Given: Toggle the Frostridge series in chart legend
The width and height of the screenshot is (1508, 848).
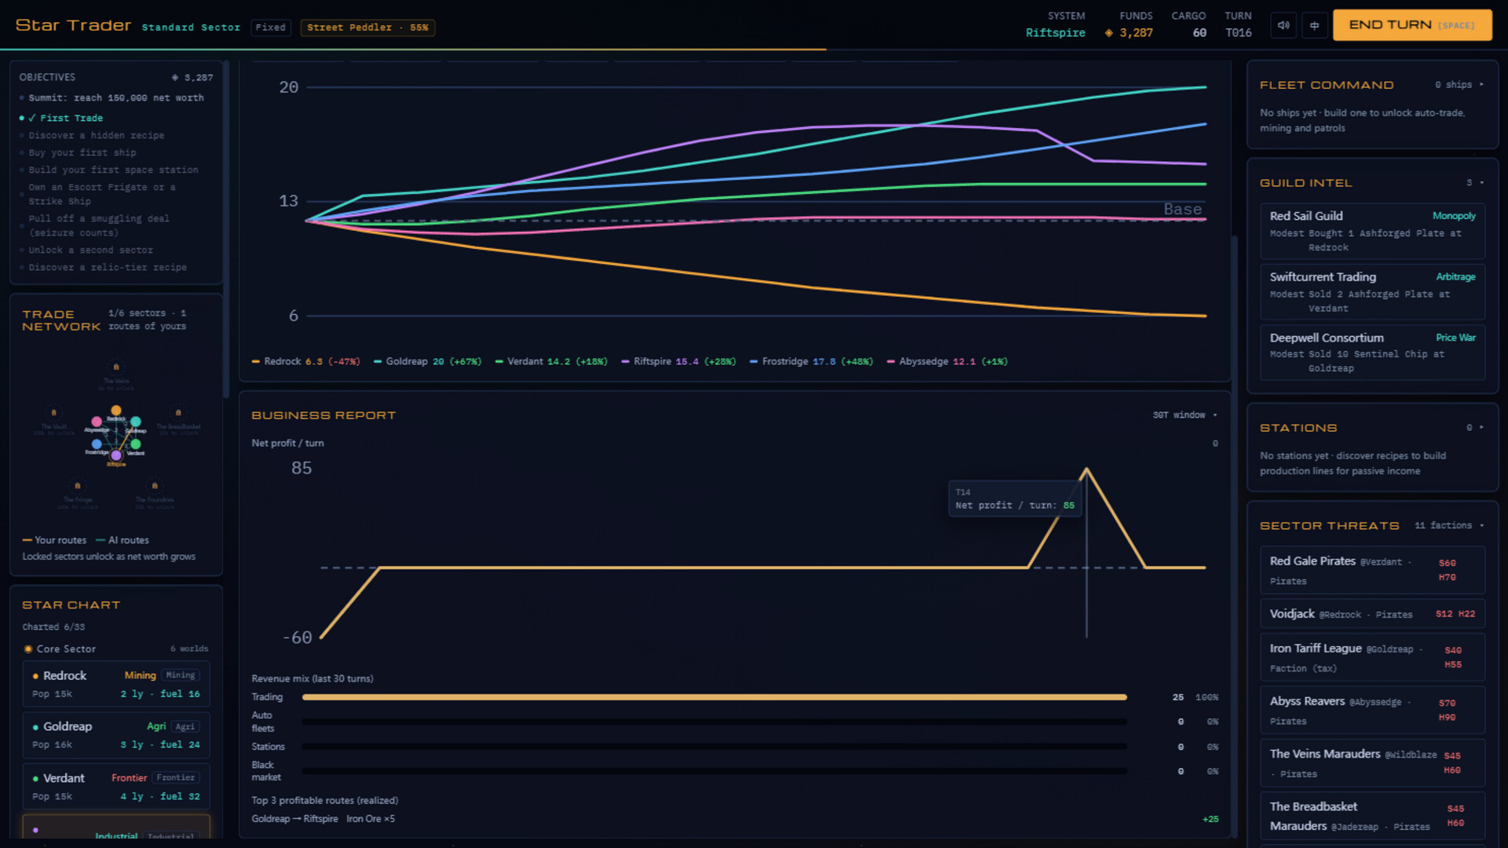Looking at the screenshot, I should tap(811, 361).
